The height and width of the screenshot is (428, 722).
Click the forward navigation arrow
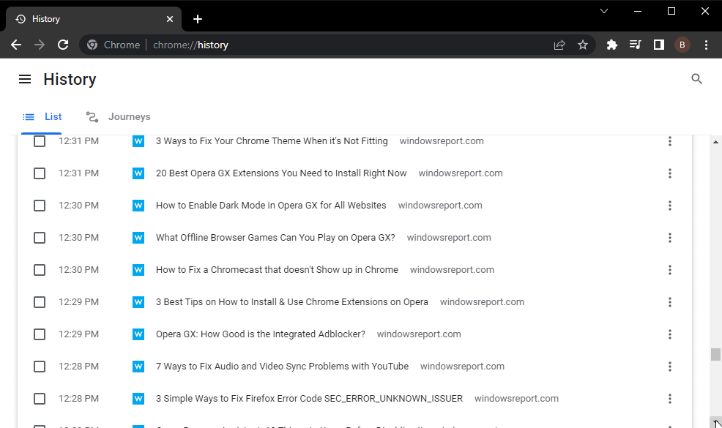click(40, 45)
